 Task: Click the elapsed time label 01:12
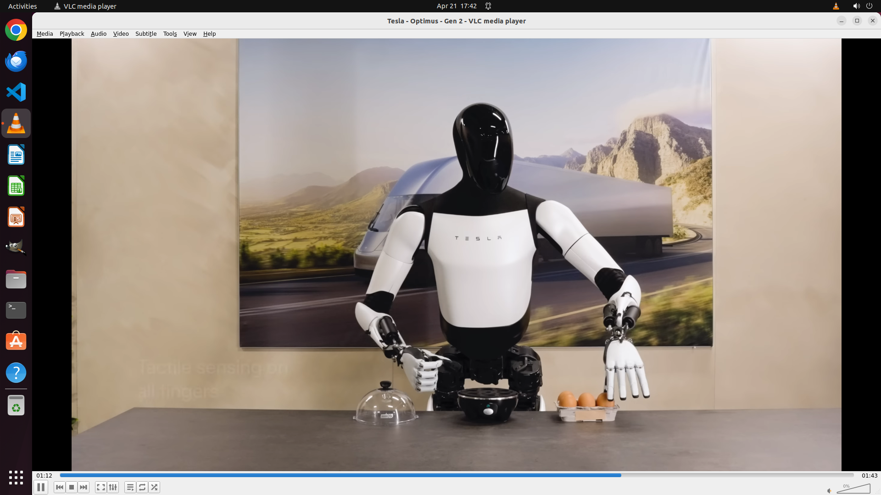point(44,475)
